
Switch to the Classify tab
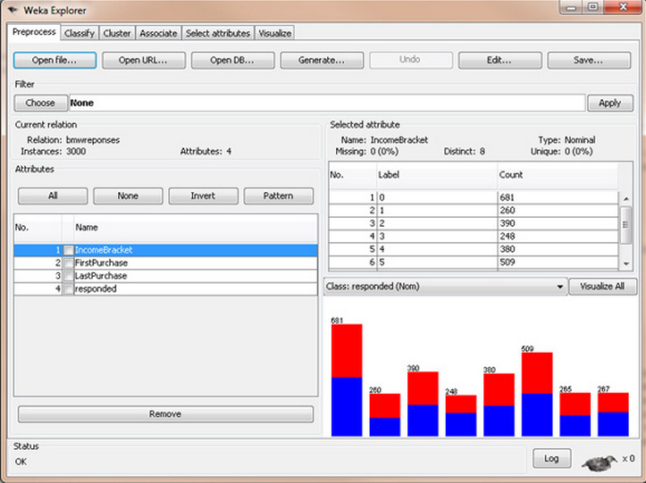(80, 33)
